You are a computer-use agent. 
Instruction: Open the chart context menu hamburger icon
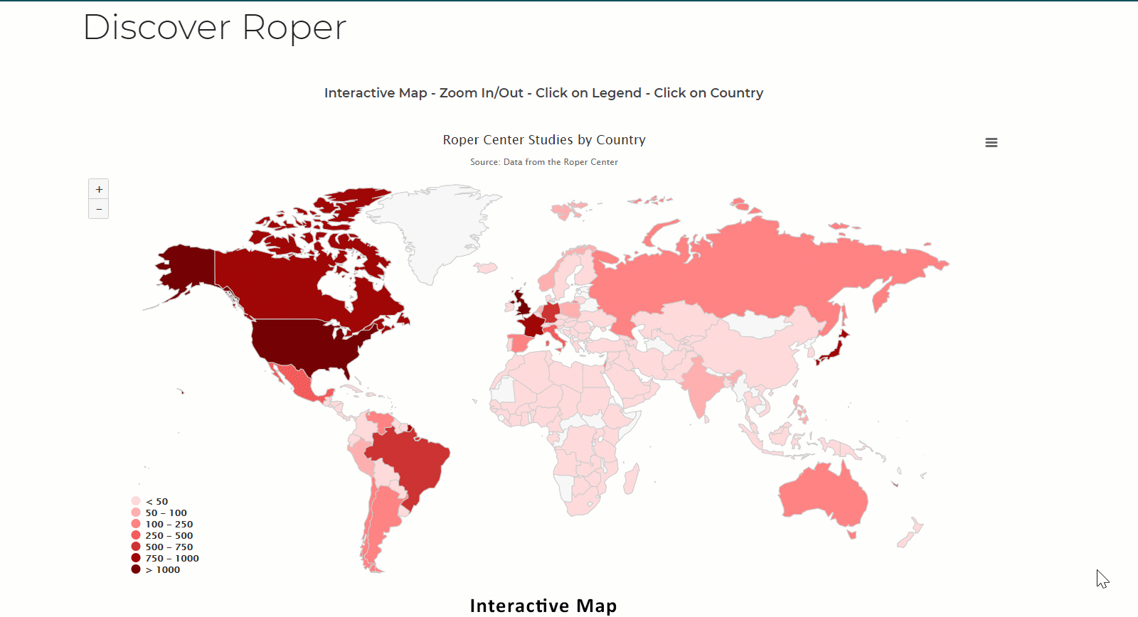tap(991, 143)
